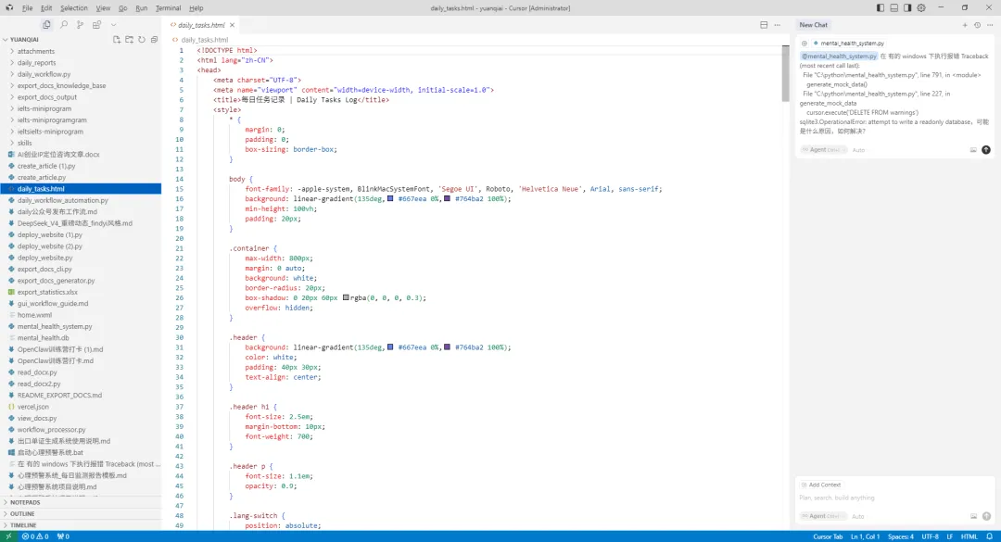Split the editor layout icon

click(764, 25)
